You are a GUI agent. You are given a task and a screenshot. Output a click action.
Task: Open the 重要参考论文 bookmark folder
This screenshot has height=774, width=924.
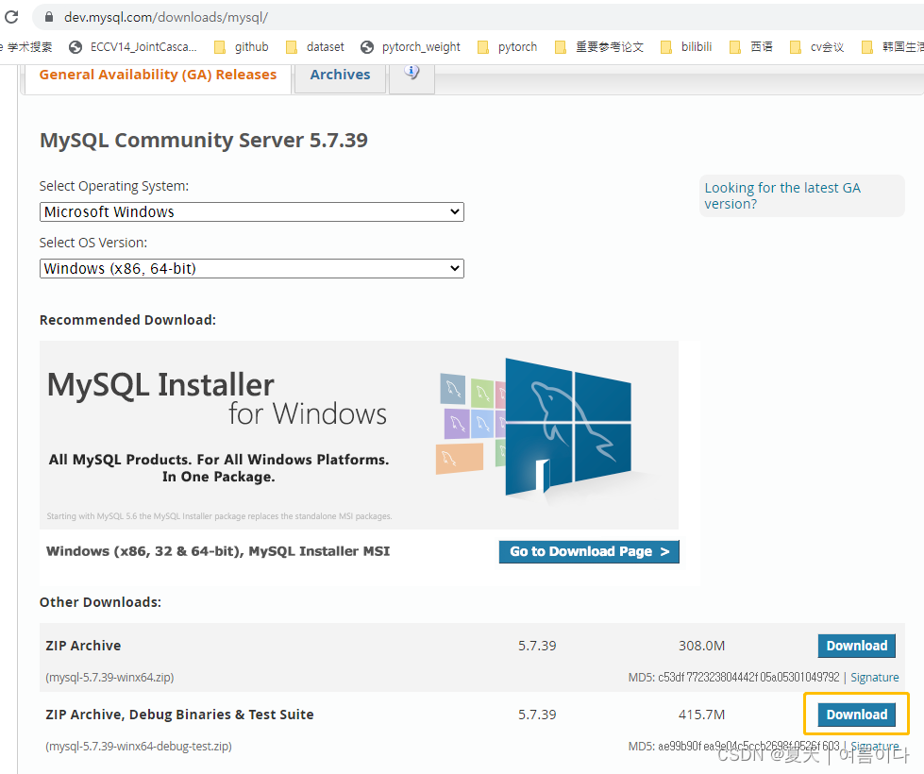click(x=609, y=45)
